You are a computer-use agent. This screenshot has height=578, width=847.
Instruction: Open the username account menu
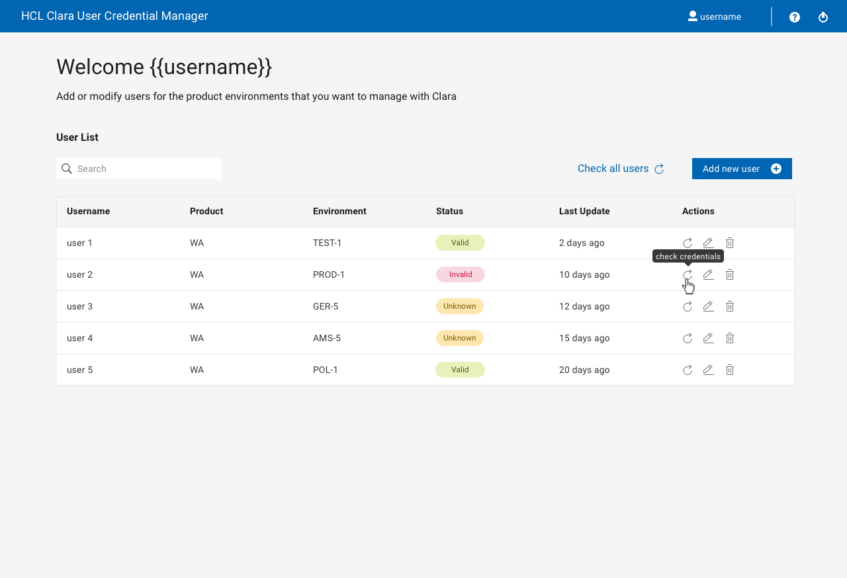tap(715, 17)
